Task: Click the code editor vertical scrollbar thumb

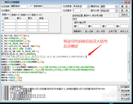Action: pyautogui.click(x=129, y=62)
